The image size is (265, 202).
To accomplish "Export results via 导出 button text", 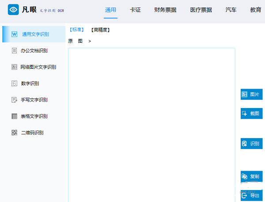I will (254, 195).
